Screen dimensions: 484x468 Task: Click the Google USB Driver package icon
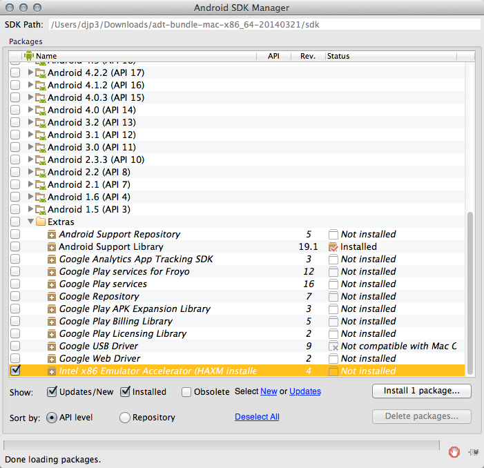coord(52,347)
